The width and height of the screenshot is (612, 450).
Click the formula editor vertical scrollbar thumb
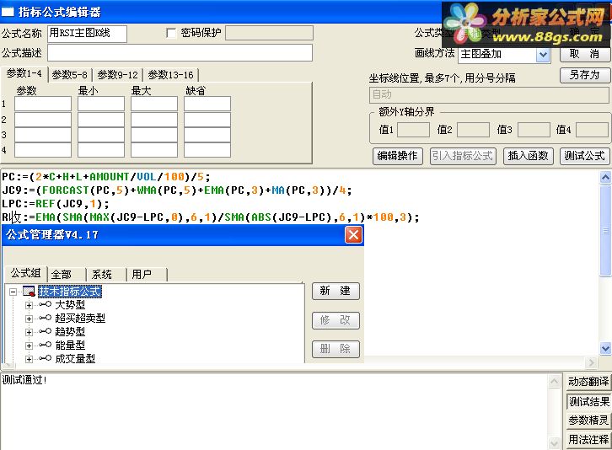605,231
